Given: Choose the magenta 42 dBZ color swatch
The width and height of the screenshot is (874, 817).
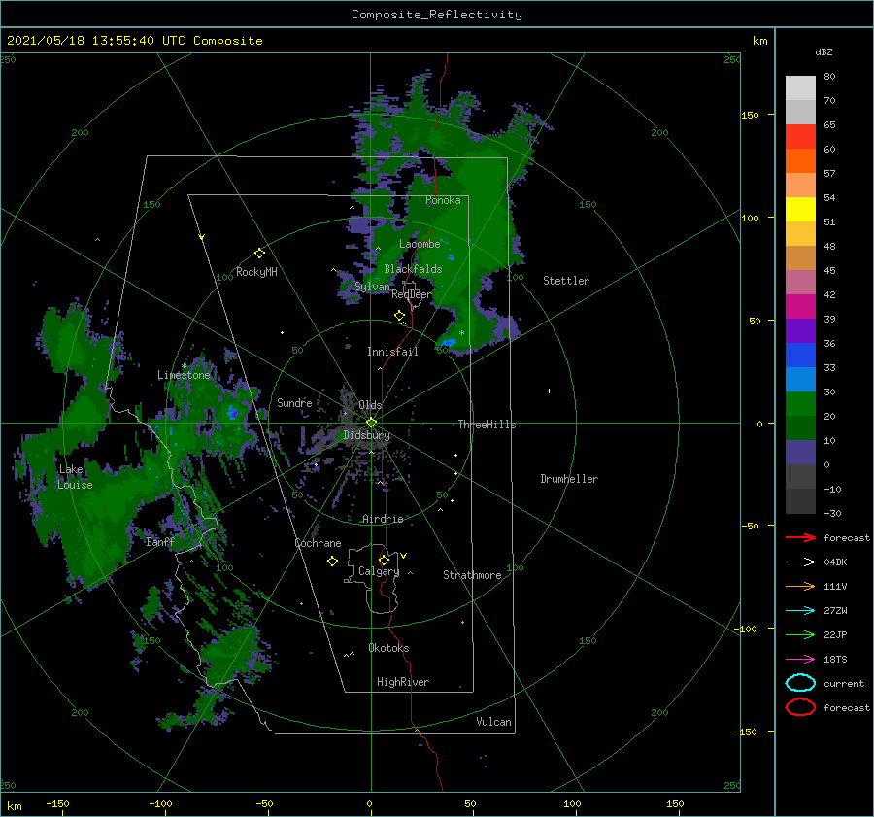Looking at the screenshot, I should 800,306.
